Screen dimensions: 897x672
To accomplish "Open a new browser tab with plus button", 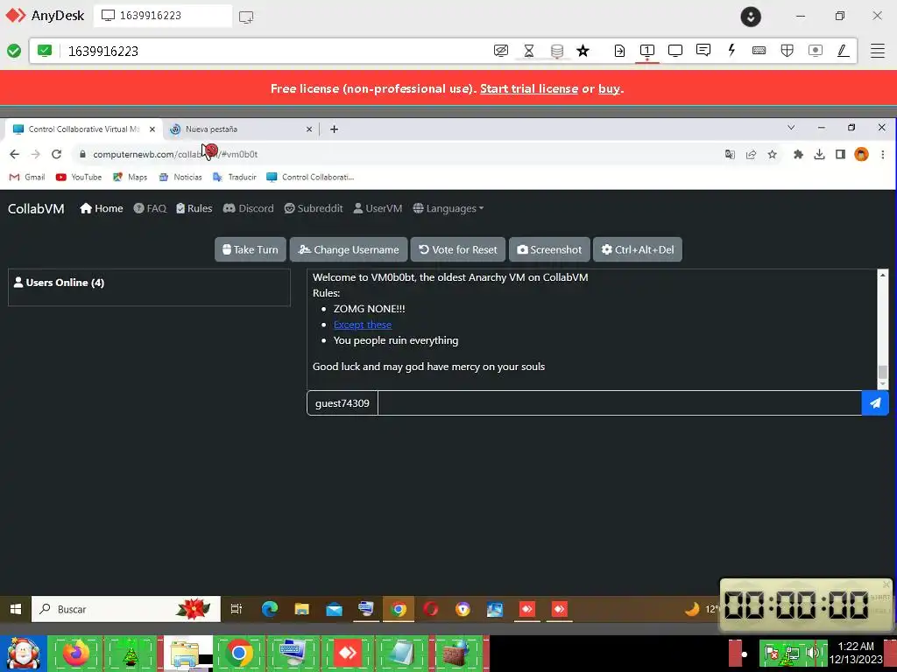I will [334, 129].
